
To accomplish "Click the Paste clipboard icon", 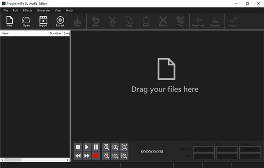I will pos(146,21).
